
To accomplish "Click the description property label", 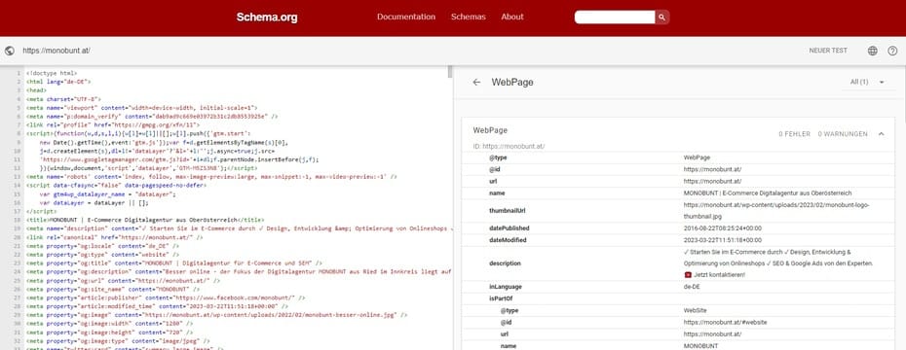I will [505, 263].
